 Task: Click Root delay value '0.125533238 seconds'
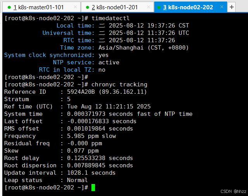(100, 158)
